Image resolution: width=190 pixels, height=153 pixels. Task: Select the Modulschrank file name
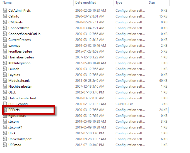point(19,81)
